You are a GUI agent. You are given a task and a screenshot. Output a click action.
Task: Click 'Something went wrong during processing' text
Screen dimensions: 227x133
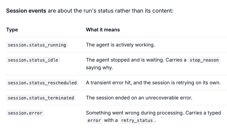pyautogui.click(x=135, y=113)
